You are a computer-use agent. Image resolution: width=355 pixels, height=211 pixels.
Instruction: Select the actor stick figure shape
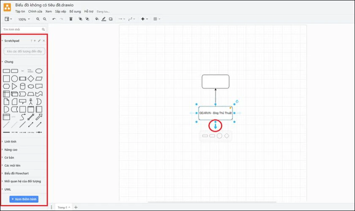click(31, 102)
